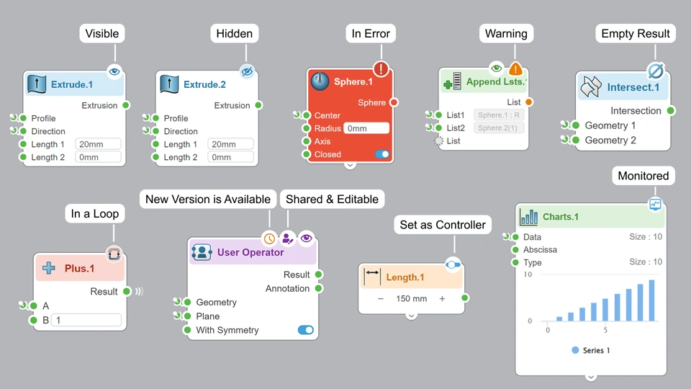Image resolution: width=691 pixels, height=389 pixels.
Task: Toggle visibility eye on Extrude.1
Action: pos(114,71)
